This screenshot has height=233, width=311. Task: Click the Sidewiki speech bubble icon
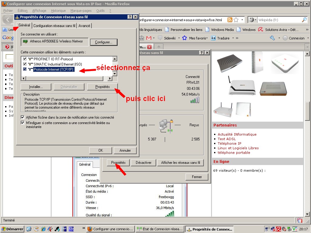point(160,38)
